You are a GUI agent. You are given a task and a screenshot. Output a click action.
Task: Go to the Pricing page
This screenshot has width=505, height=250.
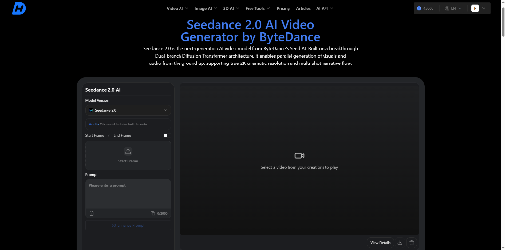283,8
